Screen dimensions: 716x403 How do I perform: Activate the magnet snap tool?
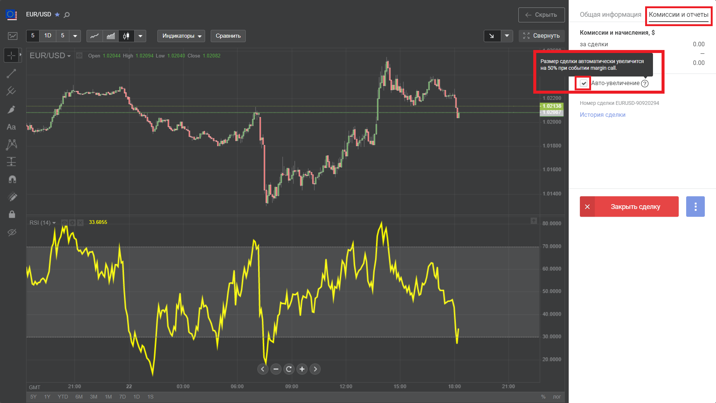12,179
